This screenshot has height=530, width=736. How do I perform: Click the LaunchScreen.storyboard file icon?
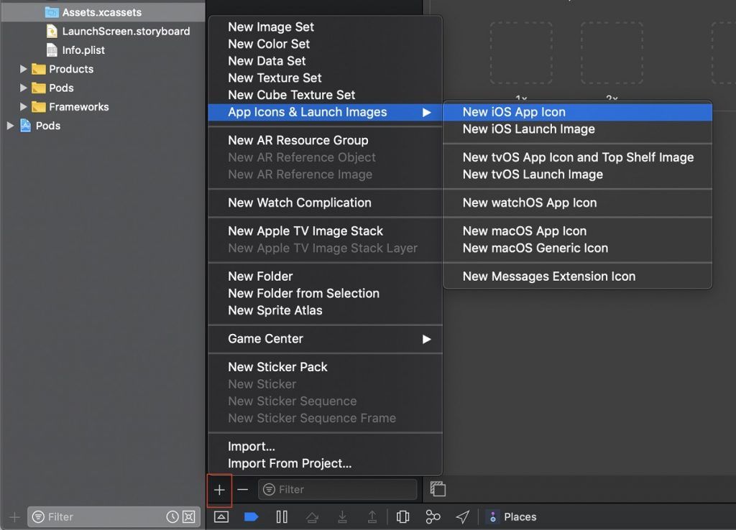pos(52,31)
